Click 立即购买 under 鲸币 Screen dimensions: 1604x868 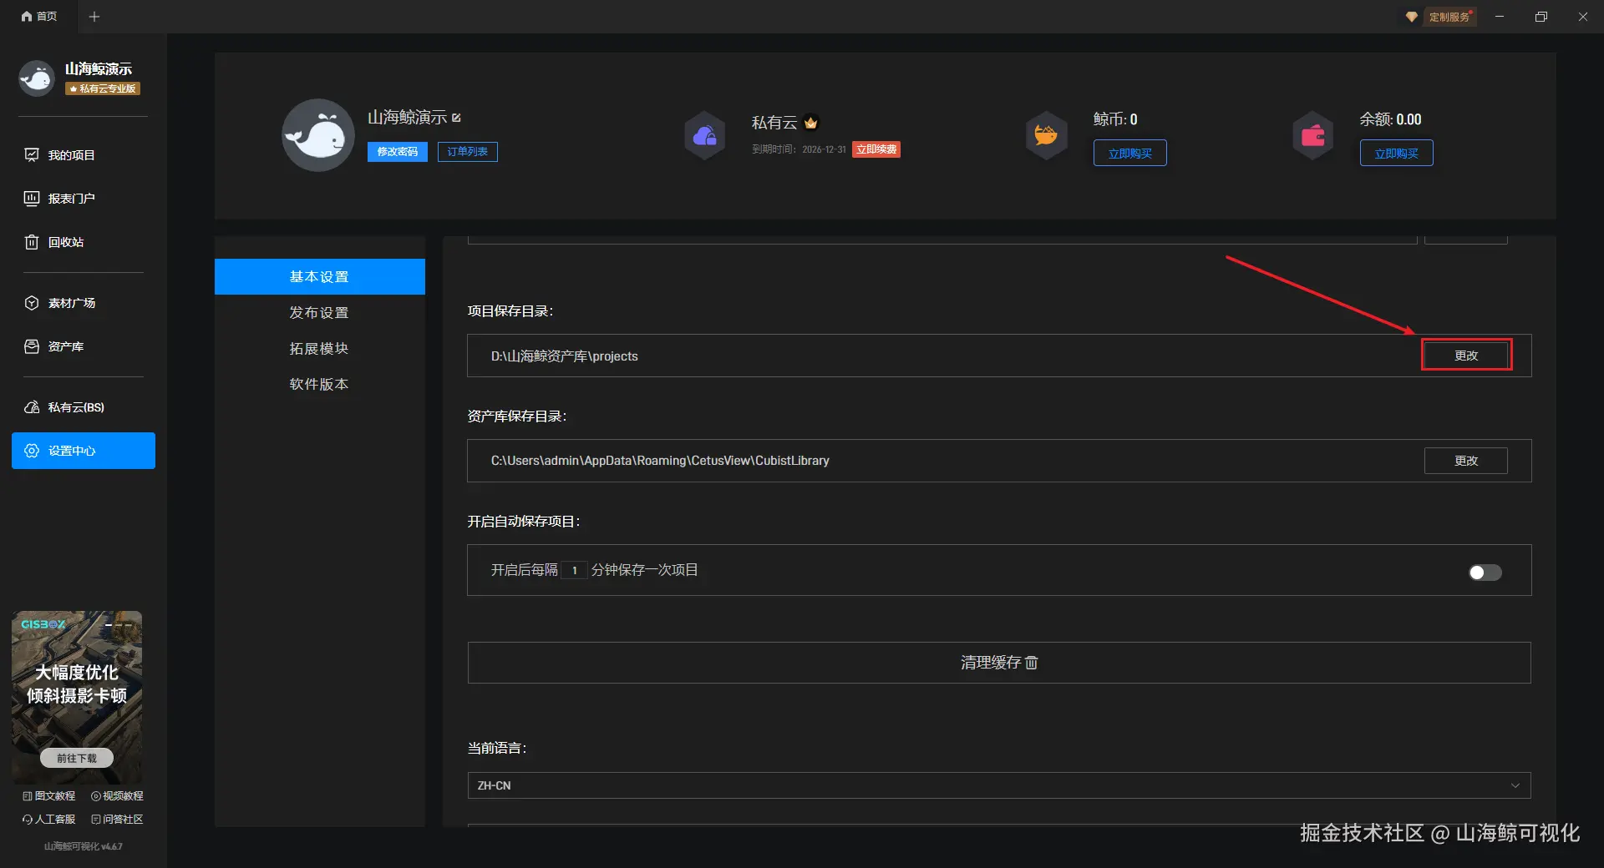(1130, 154)
